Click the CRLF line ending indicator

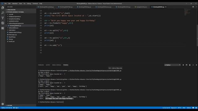click(x=184, y=108)
